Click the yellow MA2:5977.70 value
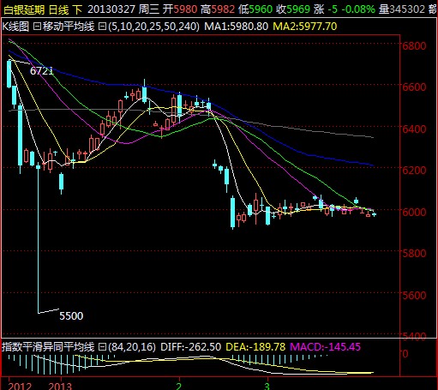This screenshot has width=438, height=390. (305, 27)
